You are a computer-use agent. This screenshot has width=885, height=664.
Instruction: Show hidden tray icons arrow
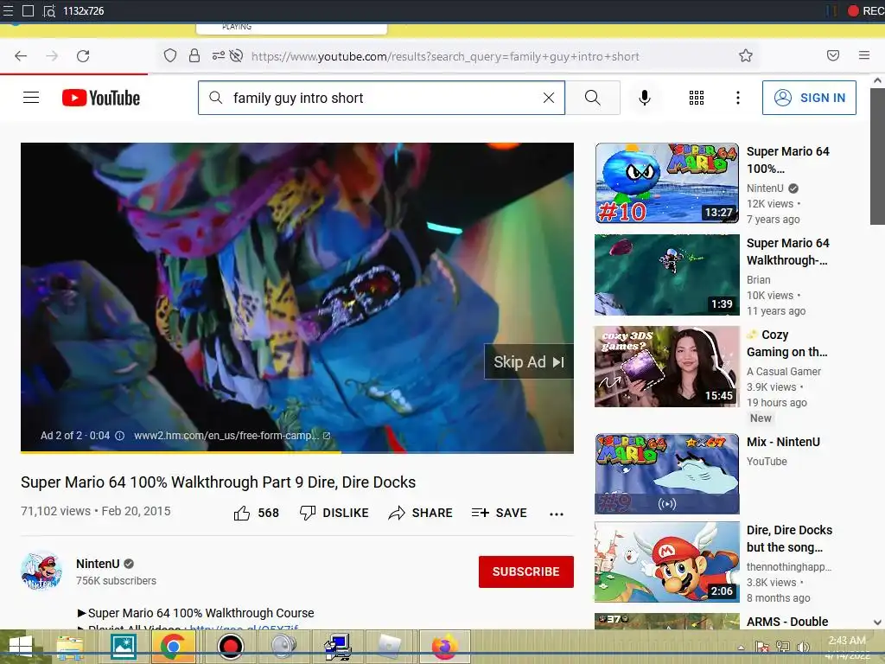(x=741, y=647)
